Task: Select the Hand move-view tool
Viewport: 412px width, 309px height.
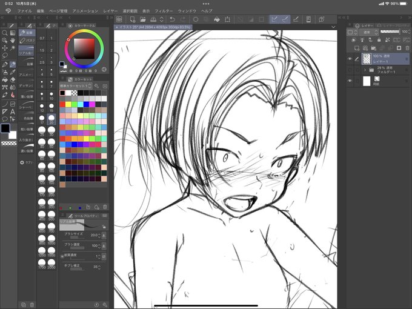Action: (x=13, y=40)
